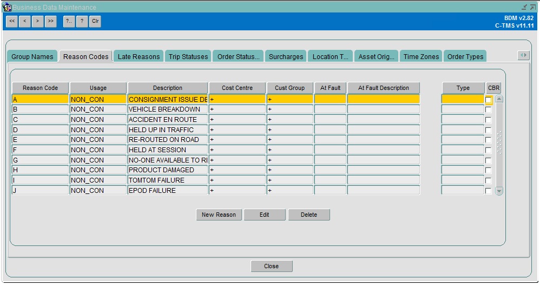The width and height of the screenshot is (540, 285).
Task: Tick the CBR checkbox for VEHICLE BREAKDOWN row
Action: point(489,110)
